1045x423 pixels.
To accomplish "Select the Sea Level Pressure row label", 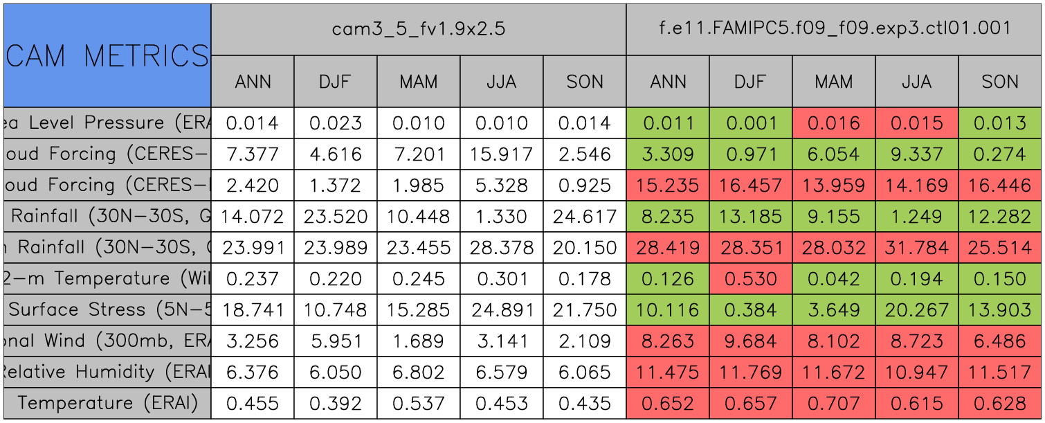I will click(x=107, y=123).
